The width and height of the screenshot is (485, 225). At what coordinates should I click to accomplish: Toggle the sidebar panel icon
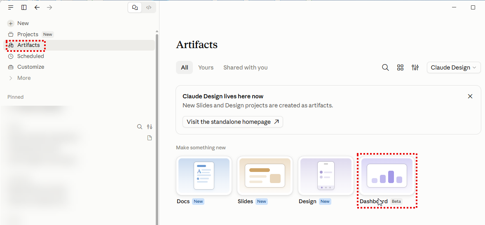pos(24,7)
